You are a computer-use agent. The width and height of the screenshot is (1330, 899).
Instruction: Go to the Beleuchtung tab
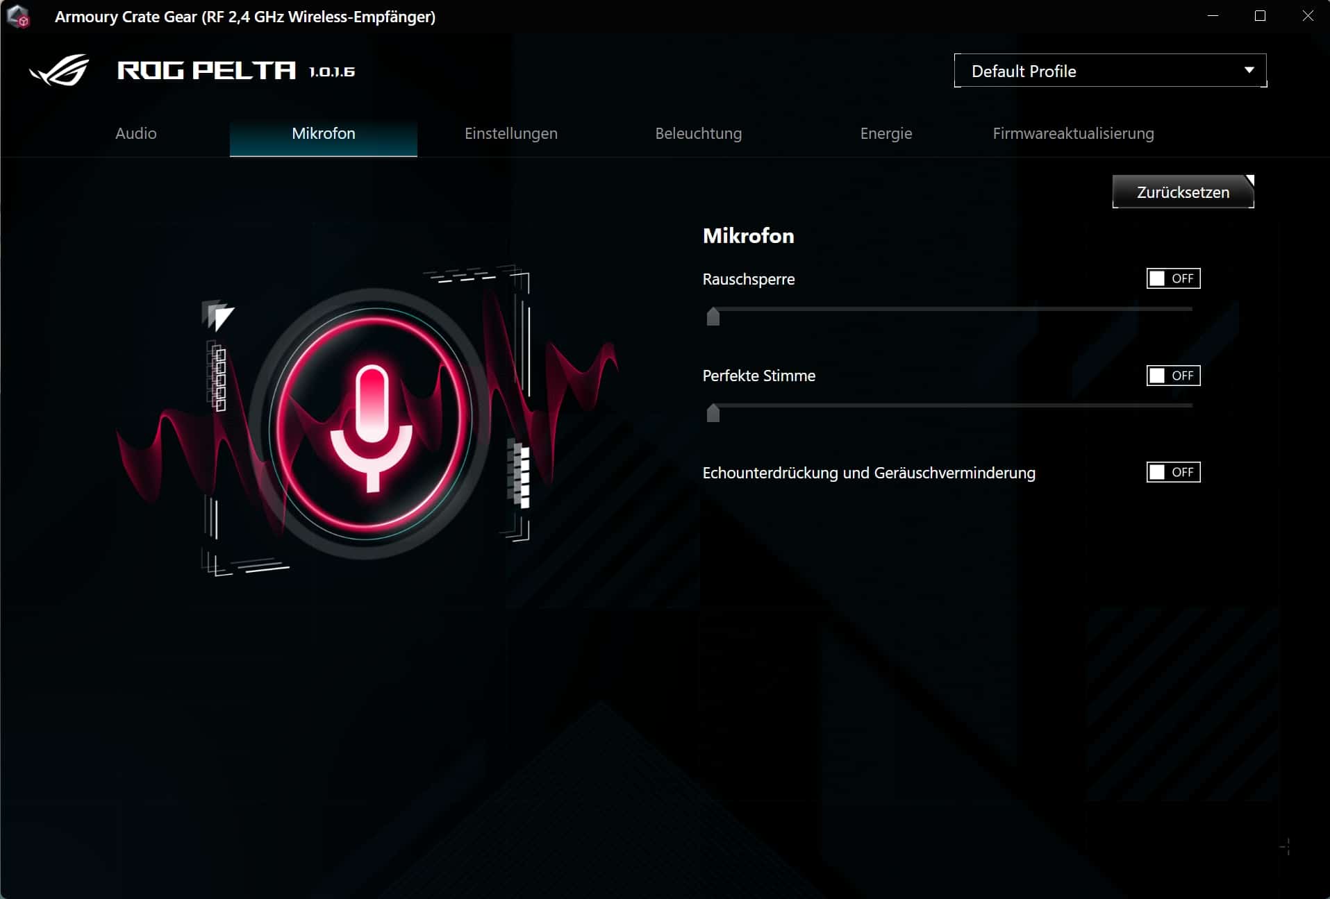(698, 133)
